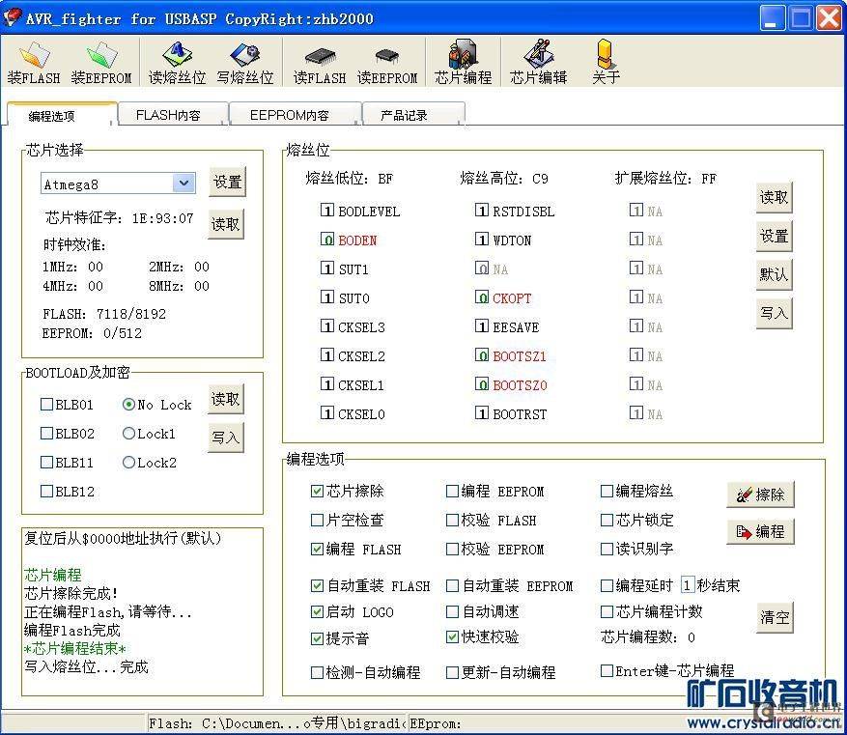Click 写入 button in BOOTLOAD及加密 group
847x735 pixels.
[x=226, y=437]
